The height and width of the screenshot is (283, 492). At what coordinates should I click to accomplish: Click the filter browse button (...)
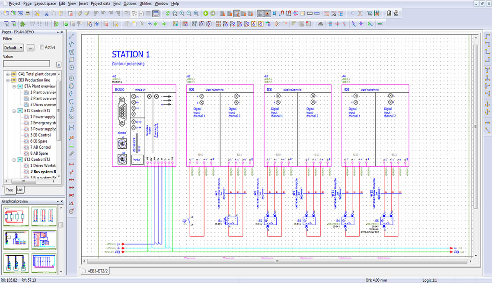click(x=30, y=48)
